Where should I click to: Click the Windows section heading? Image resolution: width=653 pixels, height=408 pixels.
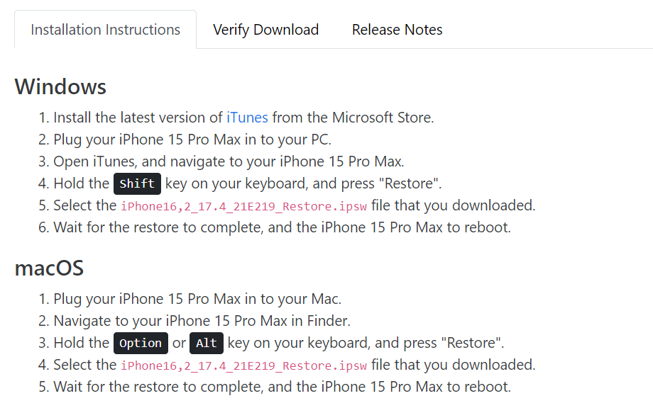click(x=60, y=86)
